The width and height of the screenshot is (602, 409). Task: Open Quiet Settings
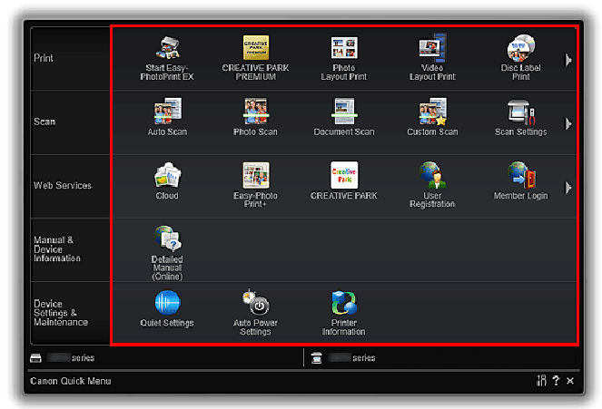(167, 308)
